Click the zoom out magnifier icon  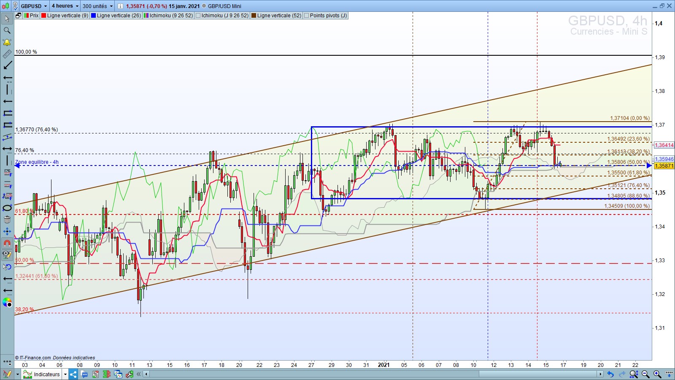(x=645, y=374)
